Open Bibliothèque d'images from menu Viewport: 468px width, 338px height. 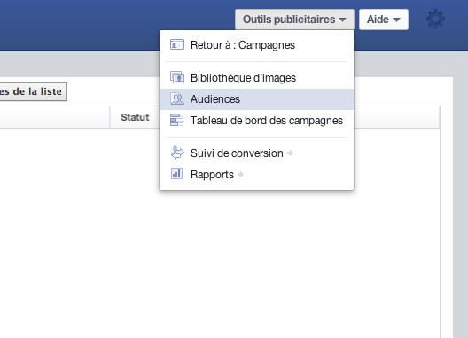point(257,78)
